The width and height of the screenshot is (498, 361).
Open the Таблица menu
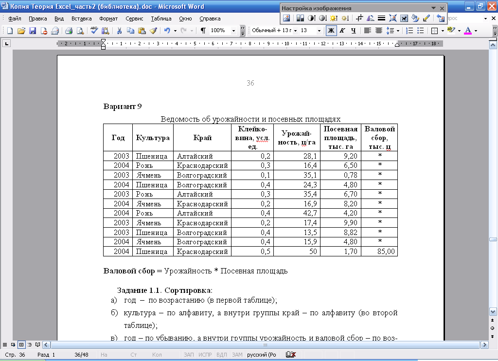(x=161, y=18)
